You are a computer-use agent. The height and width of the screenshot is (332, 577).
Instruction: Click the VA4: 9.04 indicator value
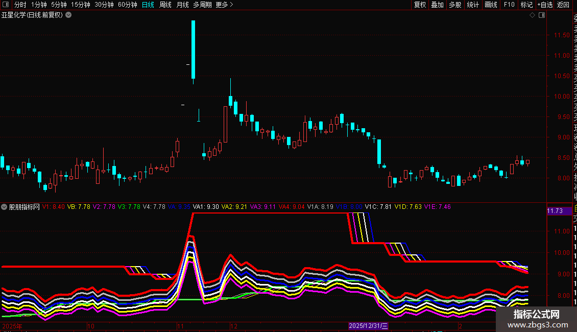292,207
